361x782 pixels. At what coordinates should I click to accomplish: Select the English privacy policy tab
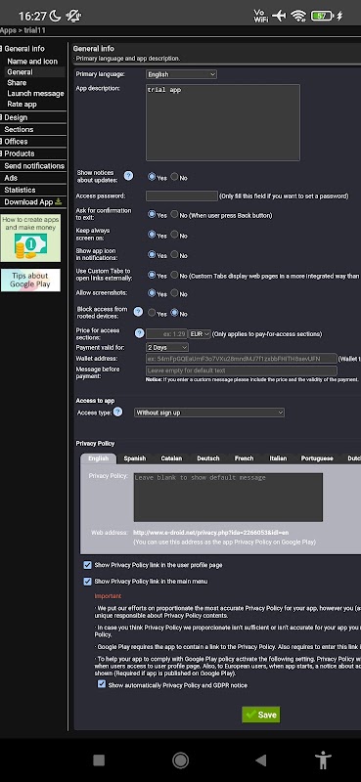99,458
